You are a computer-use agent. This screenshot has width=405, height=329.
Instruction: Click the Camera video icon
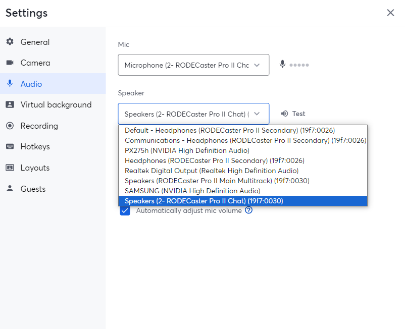click(10, 63)
